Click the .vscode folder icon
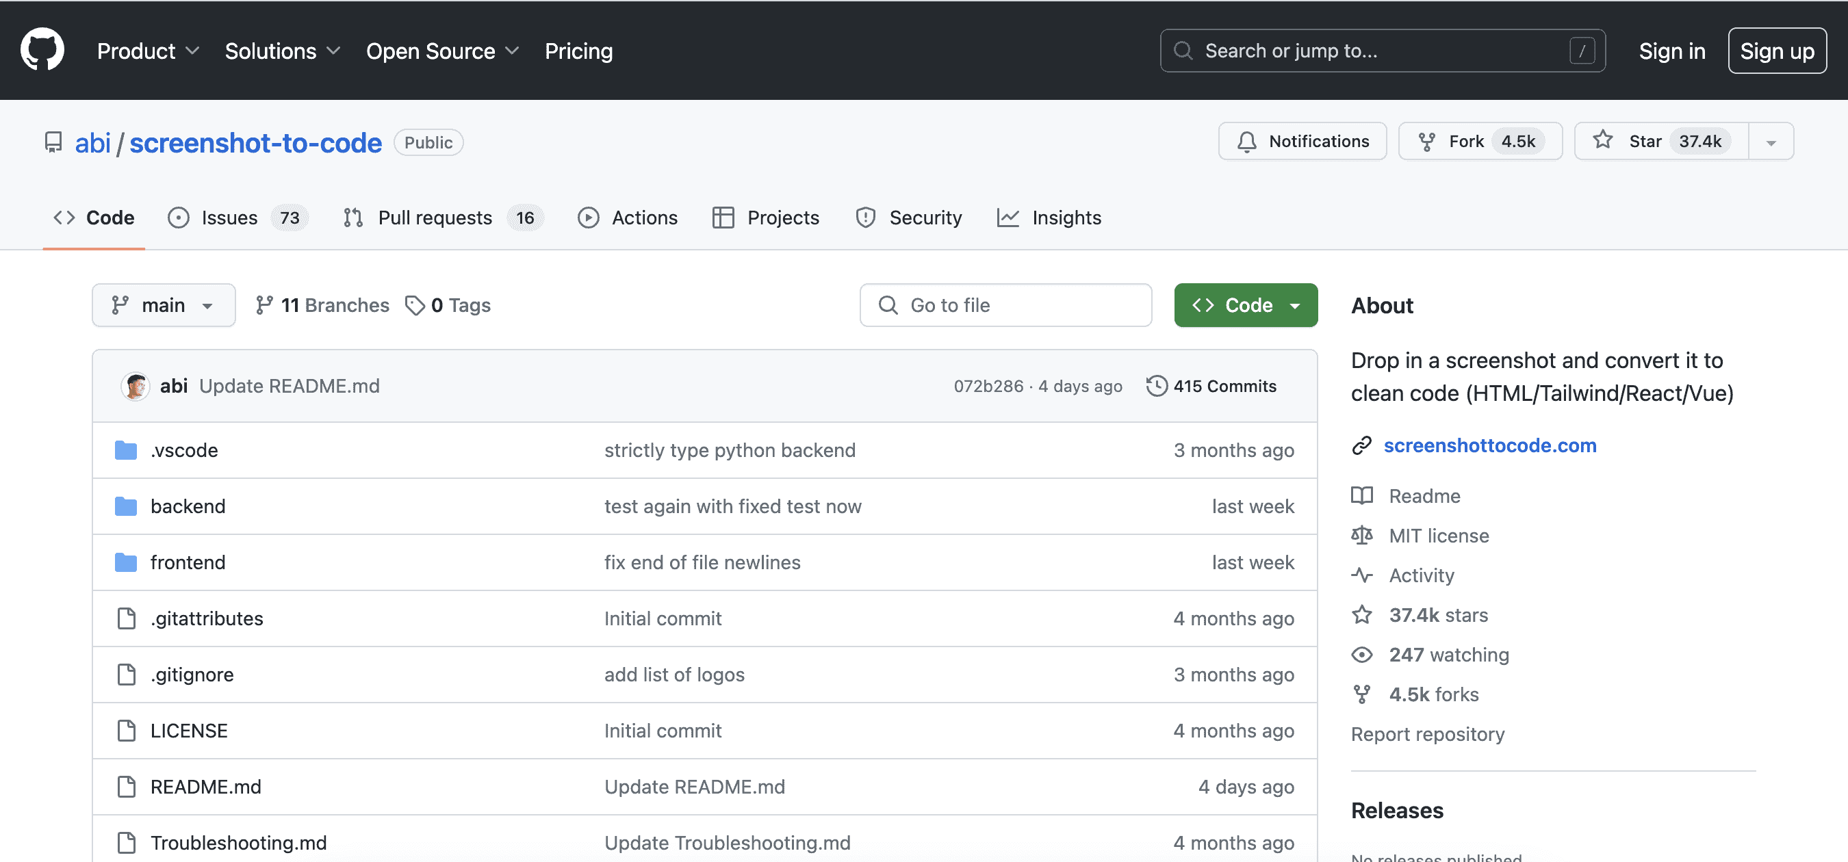 126,450
